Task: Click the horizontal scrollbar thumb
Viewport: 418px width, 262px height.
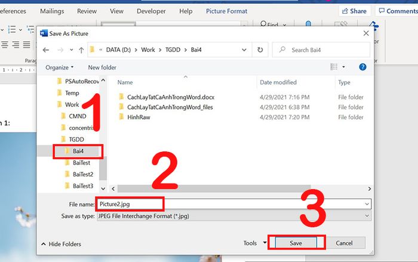Action: [x=214, y=189]
